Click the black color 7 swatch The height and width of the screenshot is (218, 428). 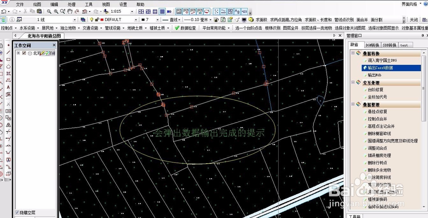(143, 20)
